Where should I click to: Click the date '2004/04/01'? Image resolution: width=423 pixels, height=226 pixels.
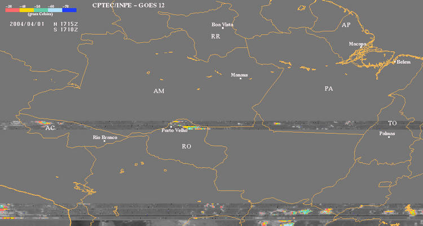[x=27, y=24]
